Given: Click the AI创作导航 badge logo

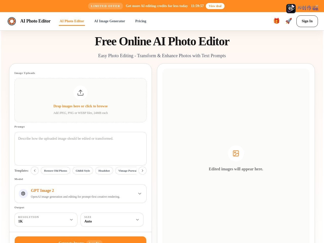Looking at the screenshot, I should pos(291,9).
